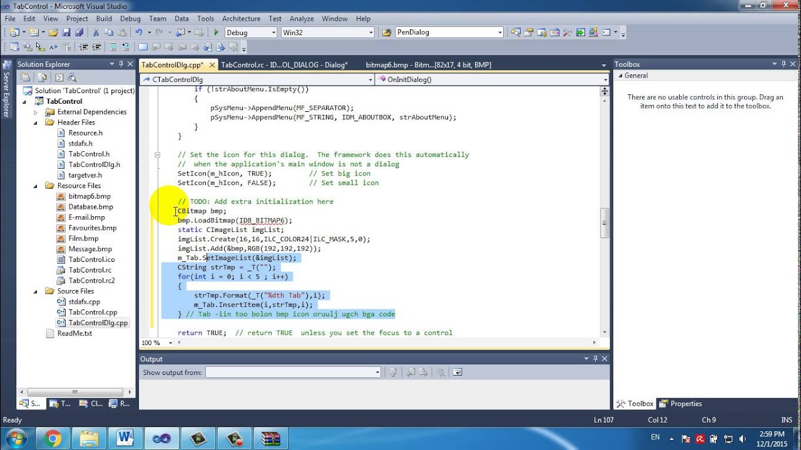
Task: Open the Analyze menu
Action: coord(302,19)
